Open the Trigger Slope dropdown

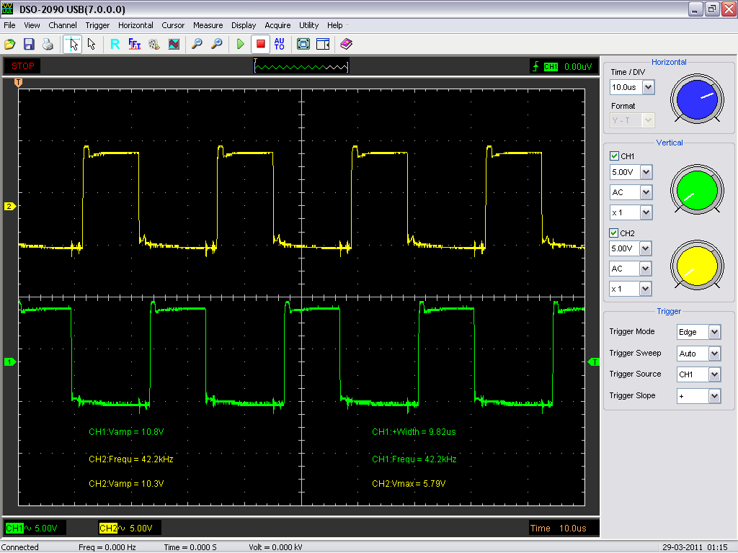714,396
